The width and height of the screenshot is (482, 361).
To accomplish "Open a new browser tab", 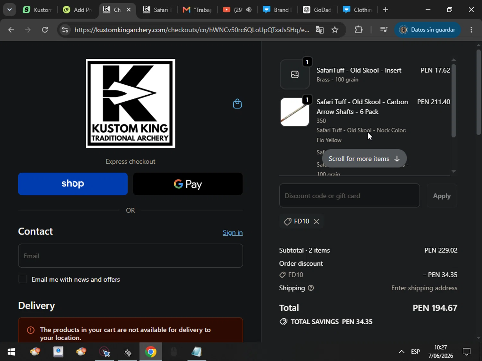I will coord(386,10).
